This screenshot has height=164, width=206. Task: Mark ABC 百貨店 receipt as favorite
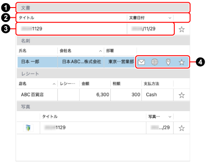(x=182, y=95)
